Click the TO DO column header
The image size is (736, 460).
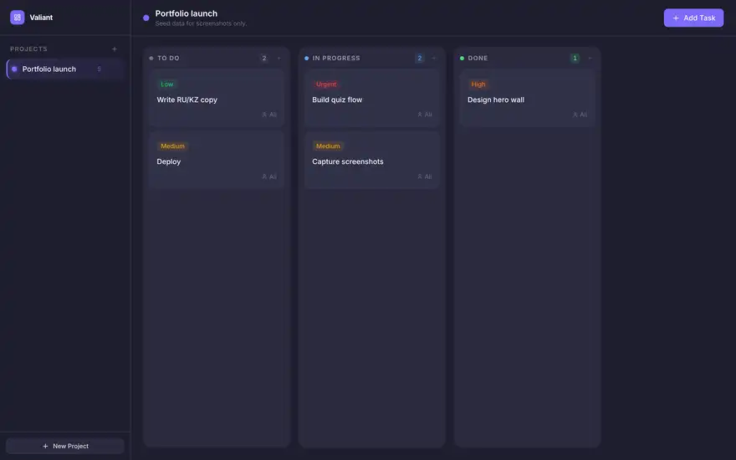tap(168, 59)
